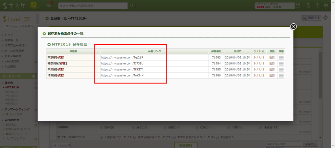Click the 修正 link for 神奈川県
This screenshot has height=148, width=335.
point(63,63)
